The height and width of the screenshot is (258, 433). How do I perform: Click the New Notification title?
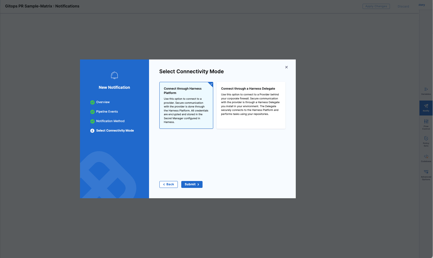tap(115, 87)
